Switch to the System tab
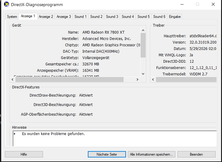222x162 pixels. click(12, 17)
